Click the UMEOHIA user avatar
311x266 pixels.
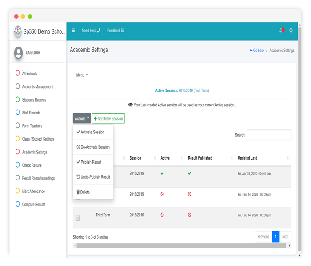(19, 52)
